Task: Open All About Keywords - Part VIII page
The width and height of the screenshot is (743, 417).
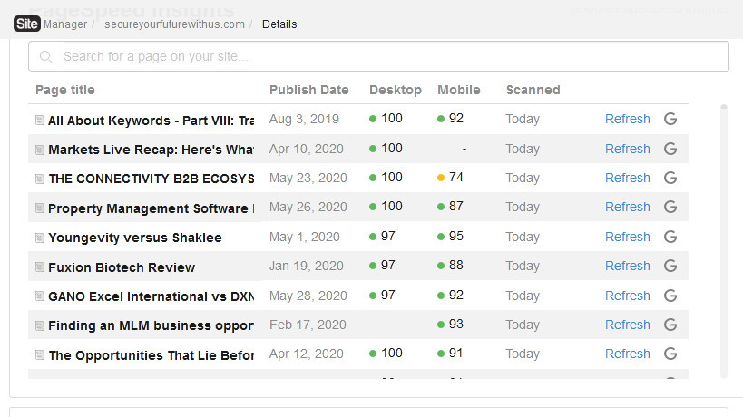Action: click(152, 121)
